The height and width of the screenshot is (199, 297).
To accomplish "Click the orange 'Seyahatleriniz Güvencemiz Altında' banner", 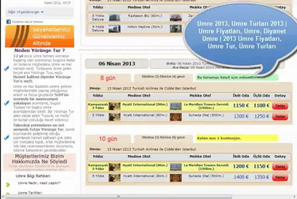I will 40,36.
